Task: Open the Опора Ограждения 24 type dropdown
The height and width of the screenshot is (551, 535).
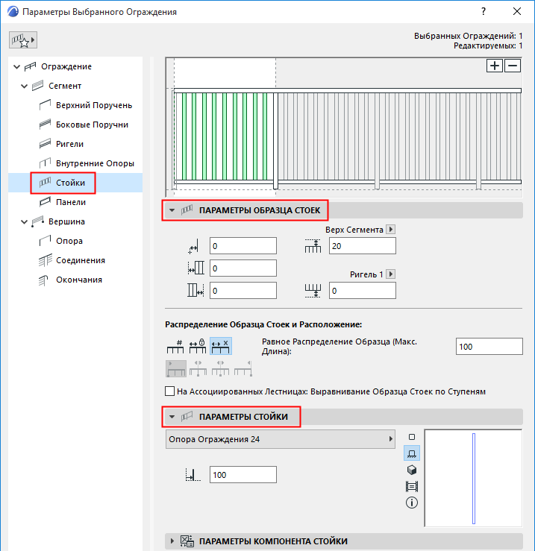Action: pyautogui.click(x=281, y=439)
